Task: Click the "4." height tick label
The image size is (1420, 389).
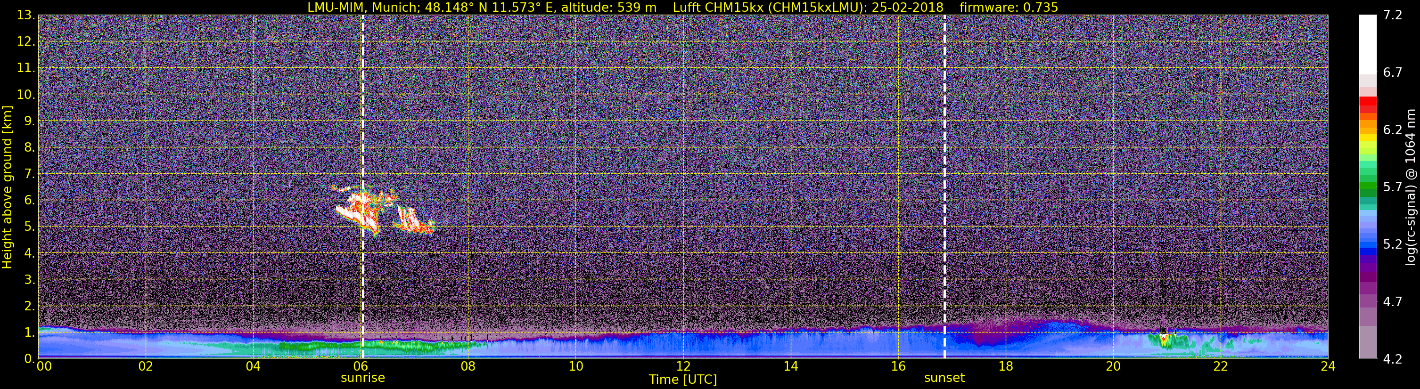Action: click(x=29, y=253)
